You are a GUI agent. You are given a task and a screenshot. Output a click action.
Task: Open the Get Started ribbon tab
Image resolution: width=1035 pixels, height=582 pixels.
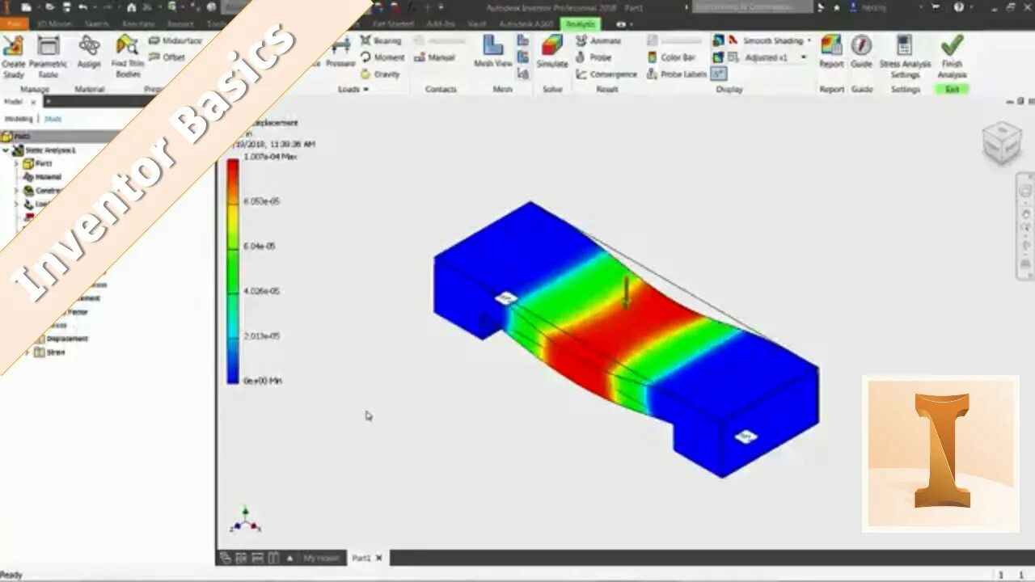tap(393, 24)
